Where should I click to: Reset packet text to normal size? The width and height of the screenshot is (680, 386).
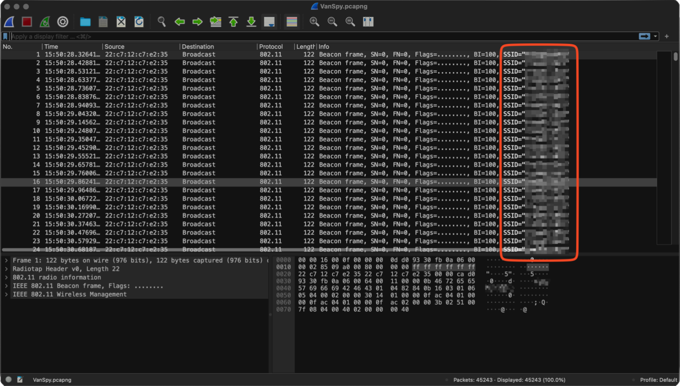click(x=350, y=21)
